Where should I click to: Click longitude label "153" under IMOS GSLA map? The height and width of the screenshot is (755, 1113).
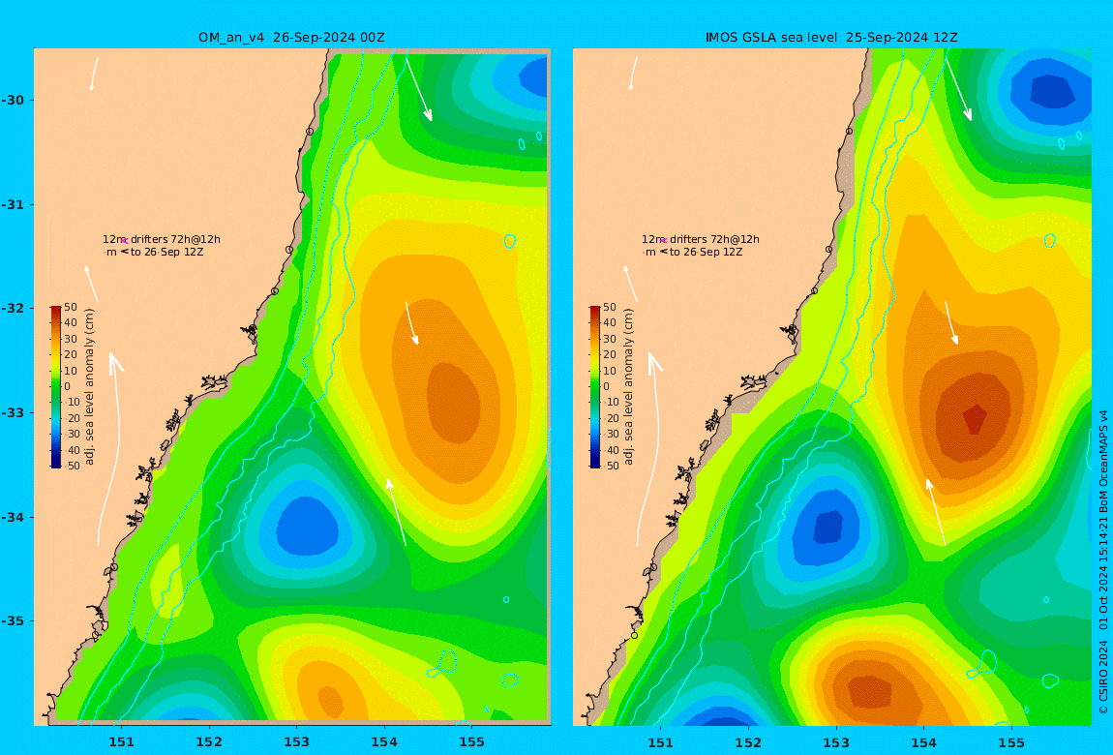[x=836, y=742]
